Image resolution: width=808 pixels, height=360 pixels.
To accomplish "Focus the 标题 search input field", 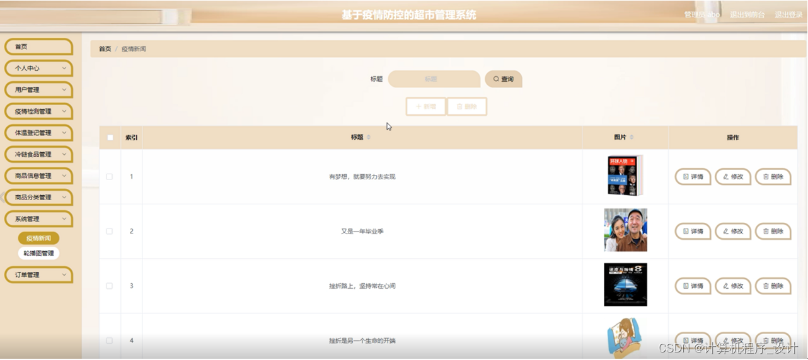I will point(434,79).
